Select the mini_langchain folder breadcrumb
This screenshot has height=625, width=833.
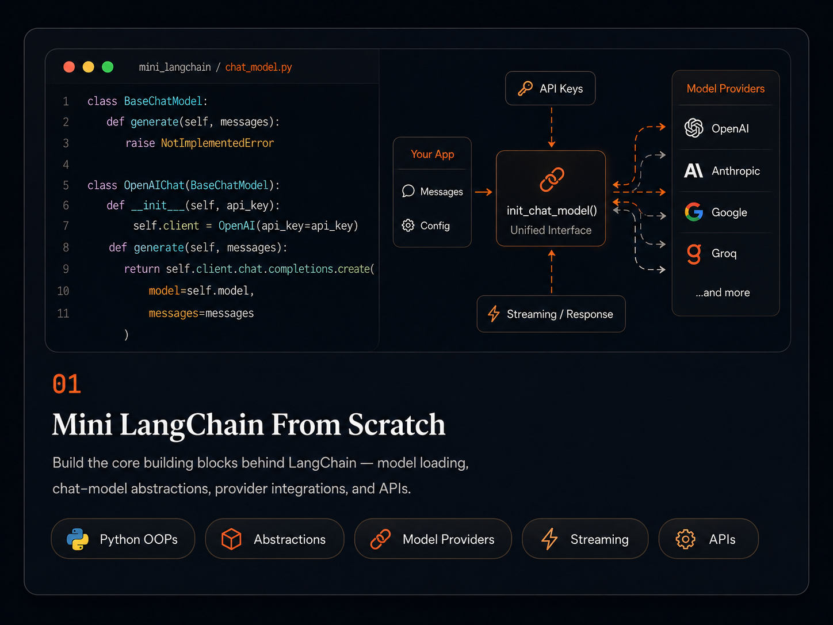pyautogui.click(x=175, y=67)
